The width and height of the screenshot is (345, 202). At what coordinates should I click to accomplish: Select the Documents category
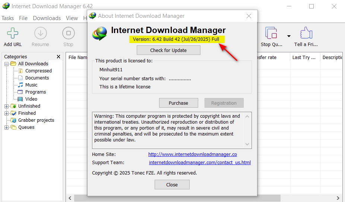click(37, 78)
